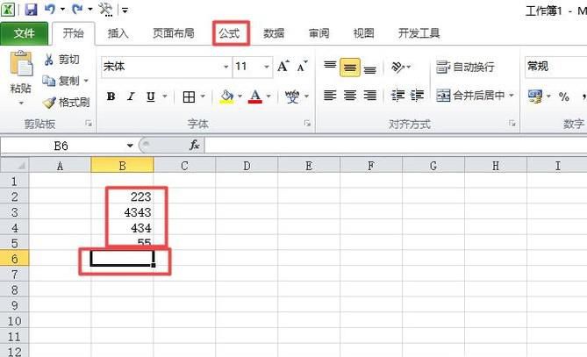The height and width of the screenshot is (357, 587).
Task: Click into the formula bar input
Action: coord(396,146)
